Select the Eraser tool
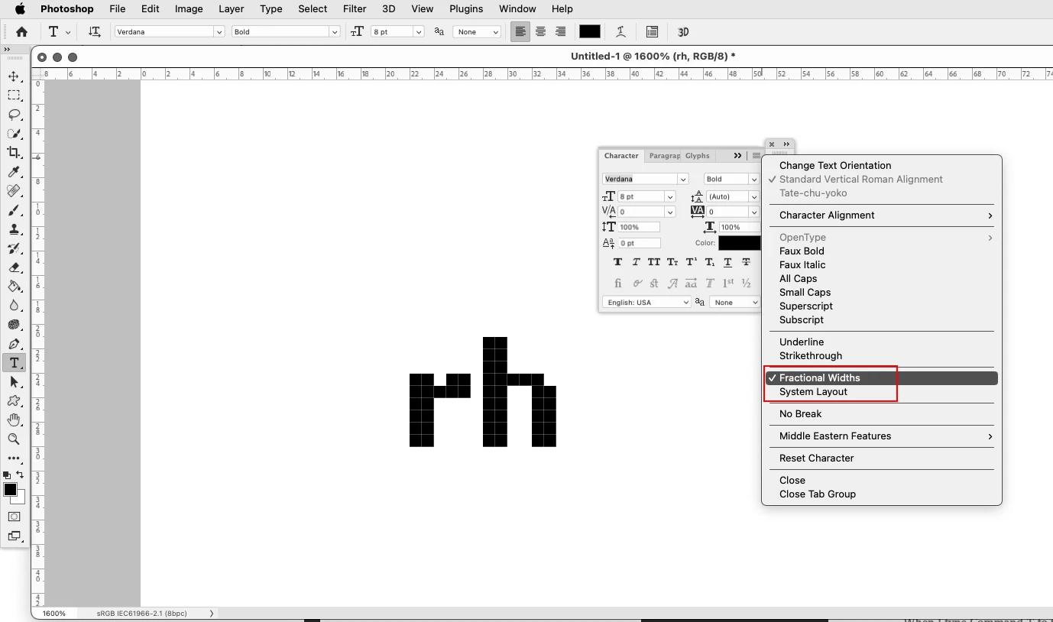 pyautogui.click(x=14, y=267)
